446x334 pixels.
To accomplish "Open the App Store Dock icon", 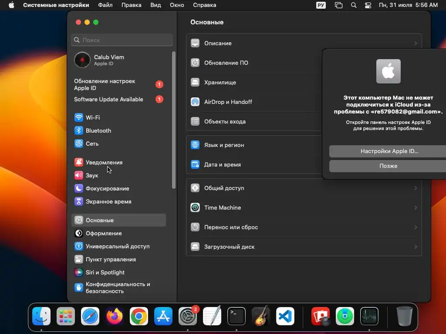I will point(163,316).
